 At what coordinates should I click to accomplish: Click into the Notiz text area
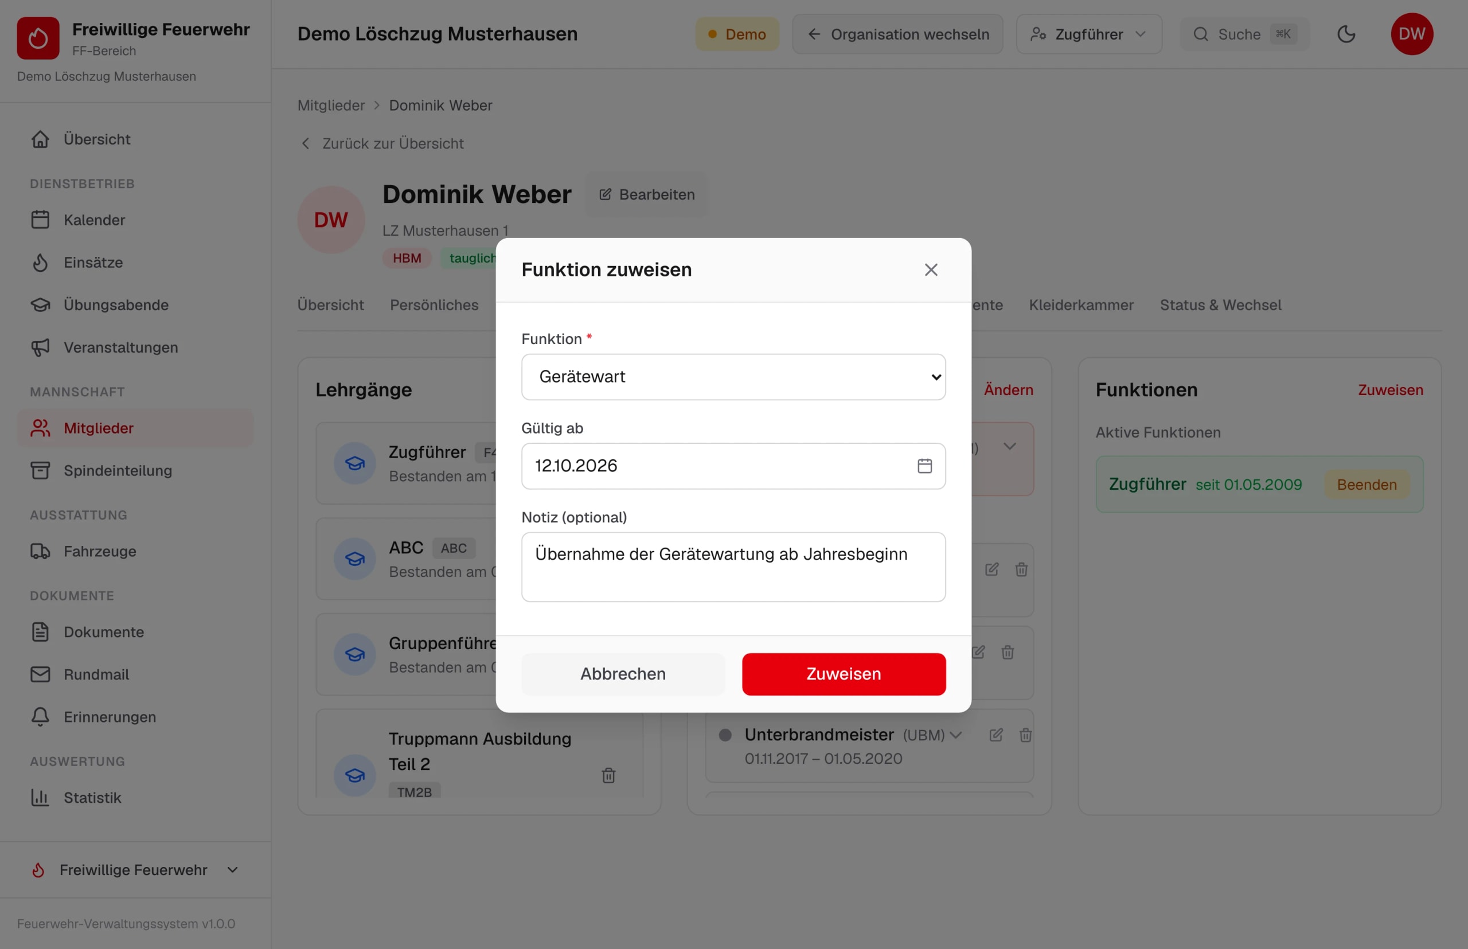tap(733, 567)
